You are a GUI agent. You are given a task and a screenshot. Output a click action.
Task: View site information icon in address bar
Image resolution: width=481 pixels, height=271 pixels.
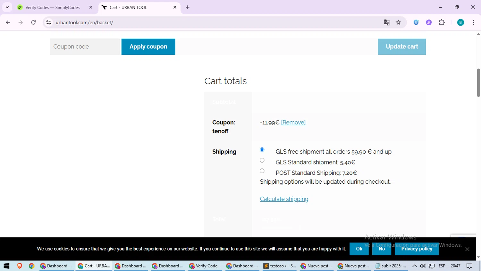click(x=49, y=22)
